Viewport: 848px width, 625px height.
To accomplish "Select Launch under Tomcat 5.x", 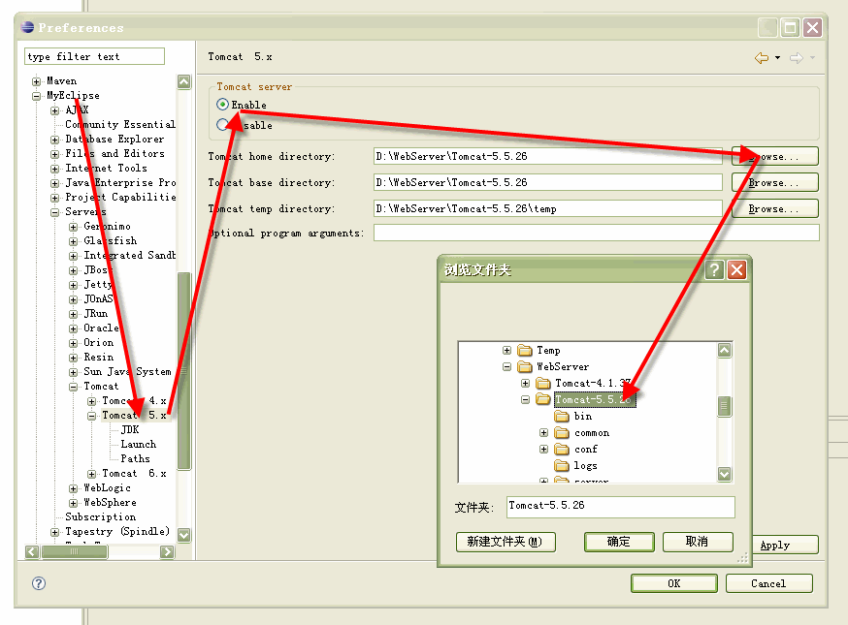I will click(x=139, y=444).
